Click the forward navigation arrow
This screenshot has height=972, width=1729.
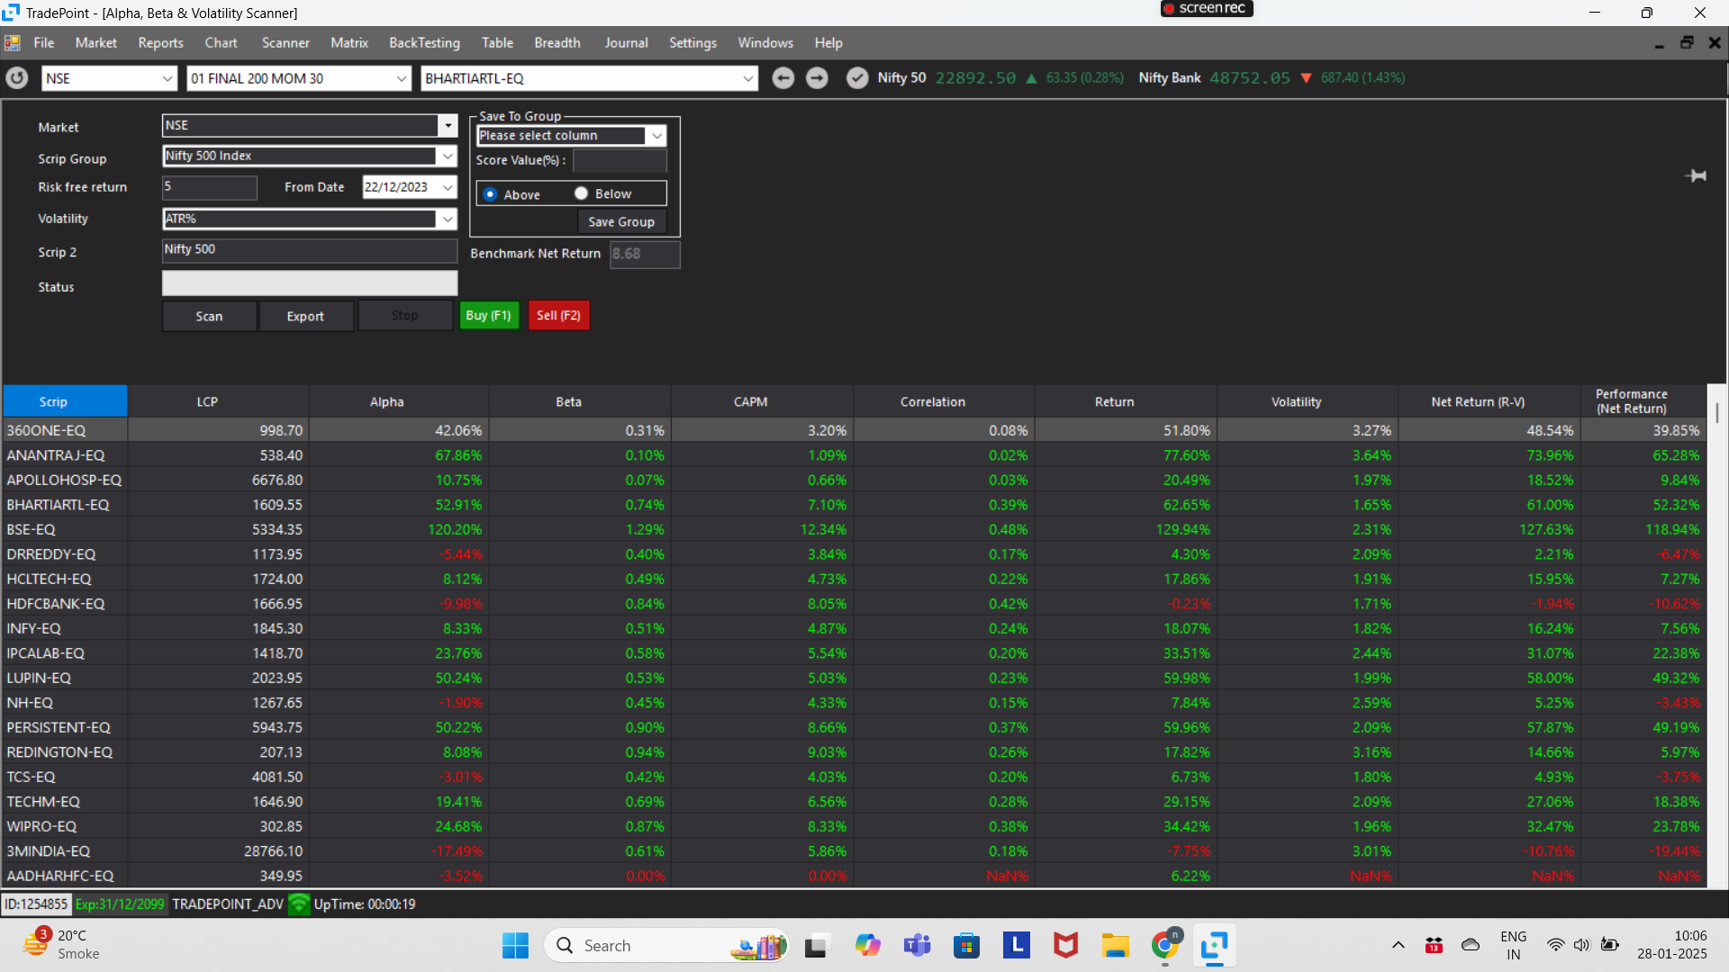point(817,78)
